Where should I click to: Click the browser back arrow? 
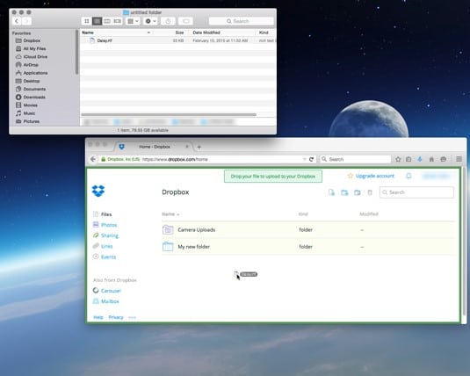point(93,159)
